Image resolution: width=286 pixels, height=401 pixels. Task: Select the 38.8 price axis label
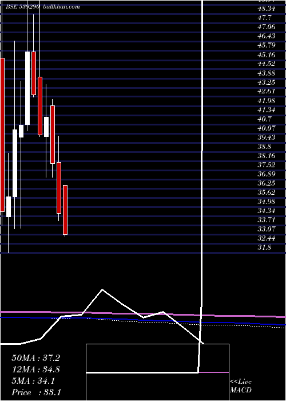click(264, 147)
